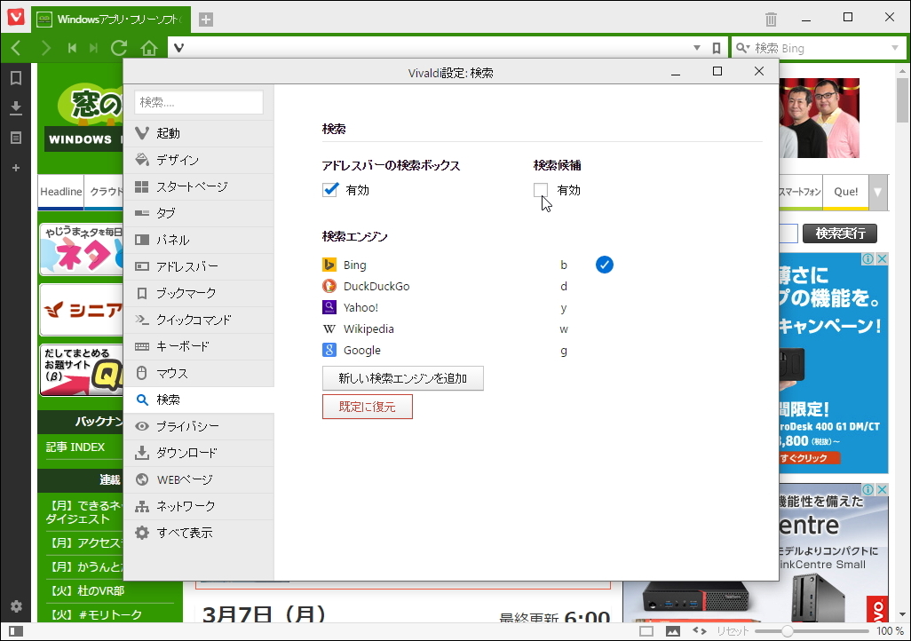
Task: Set Bing as the default search engine
Action: click(x=604, y=264)
